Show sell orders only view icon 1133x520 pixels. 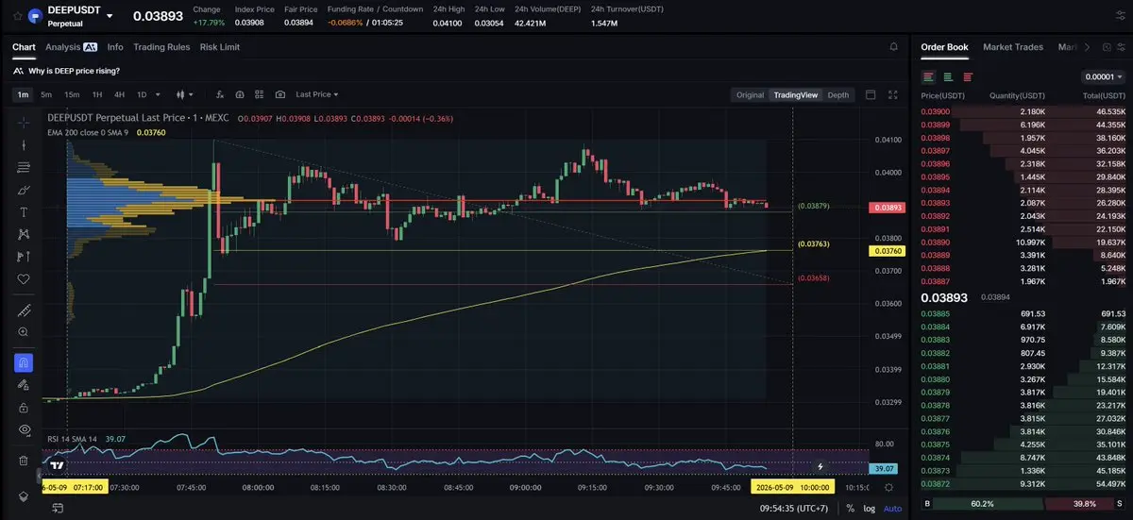[x=968, y=77]
